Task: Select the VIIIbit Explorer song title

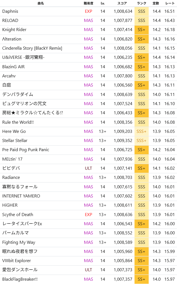Action: pos(17,261)
